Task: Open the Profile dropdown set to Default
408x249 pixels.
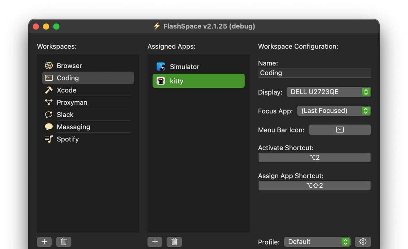Action: 317,242
